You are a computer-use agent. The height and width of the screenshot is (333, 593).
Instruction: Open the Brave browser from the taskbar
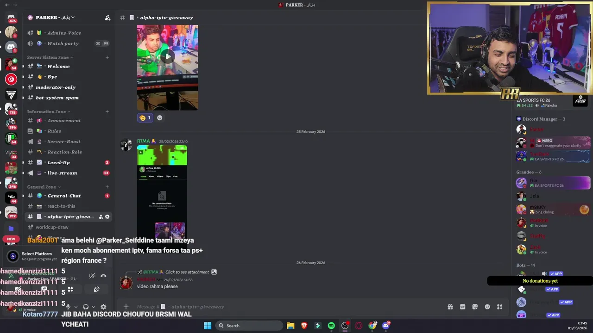pyautogui.click(x=304, y=326)
